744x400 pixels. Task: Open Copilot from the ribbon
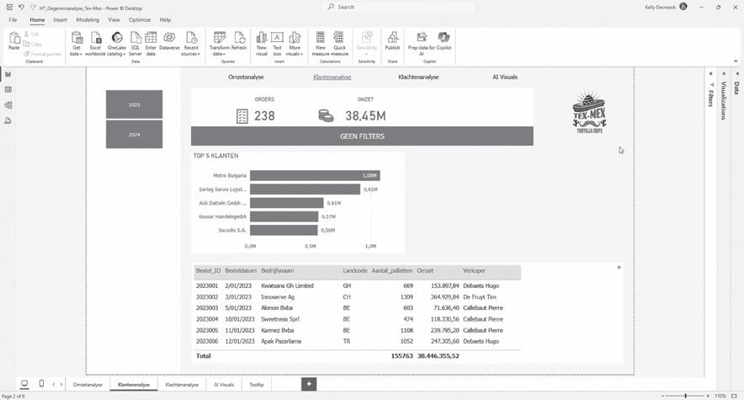[444, 41]
